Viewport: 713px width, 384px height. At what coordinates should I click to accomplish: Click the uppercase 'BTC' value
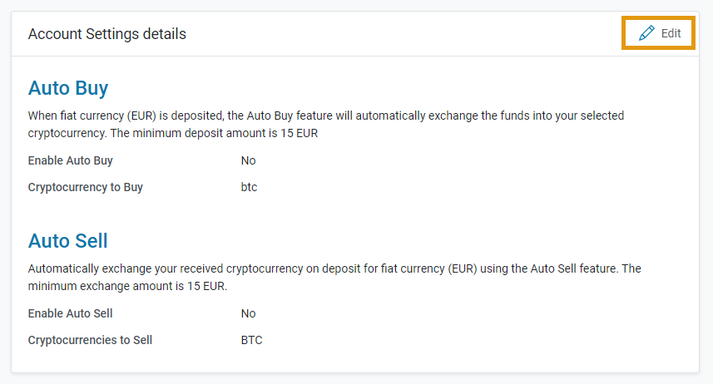pyautogui.click(x=251, y=340)
